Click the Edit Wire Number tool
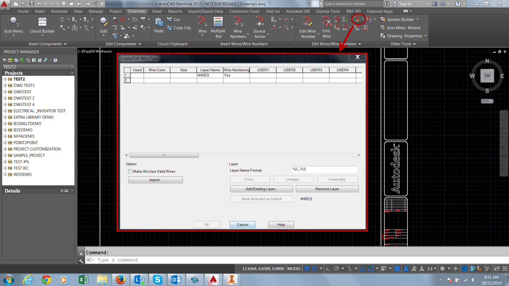Image resolution: width=509 pixels, height=286 pixels. click(x=308, y=26)
